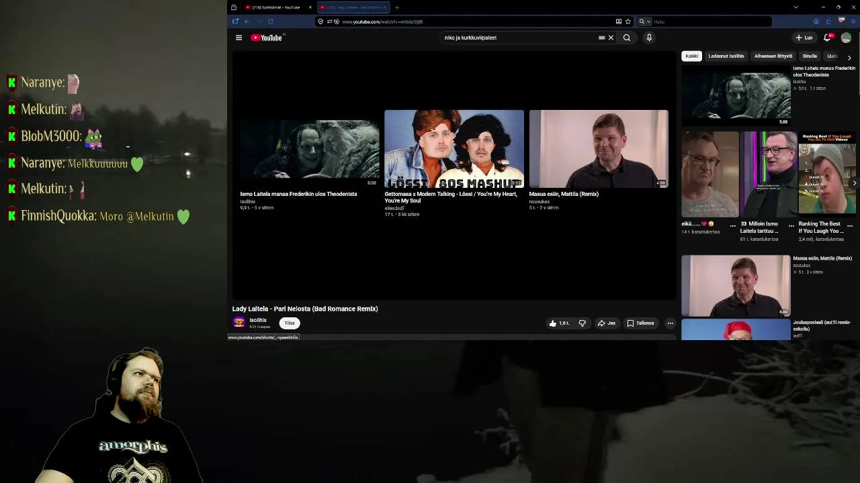Open end-screen Lössi 80s Mashup thumbnail

(454, 148)
